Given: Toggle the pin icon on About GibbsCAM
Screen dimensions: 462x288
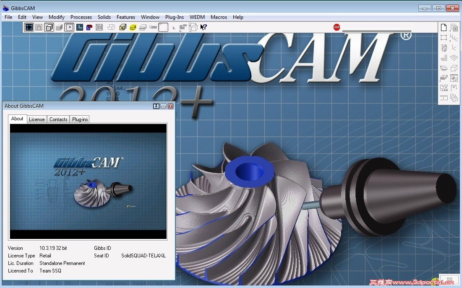Looking at the screenshot, I should (157, 106).
